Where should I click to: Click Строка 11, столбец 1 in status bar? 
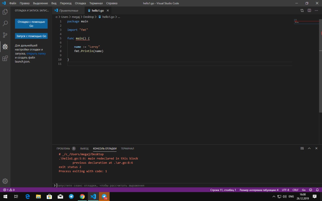[223, 190]
